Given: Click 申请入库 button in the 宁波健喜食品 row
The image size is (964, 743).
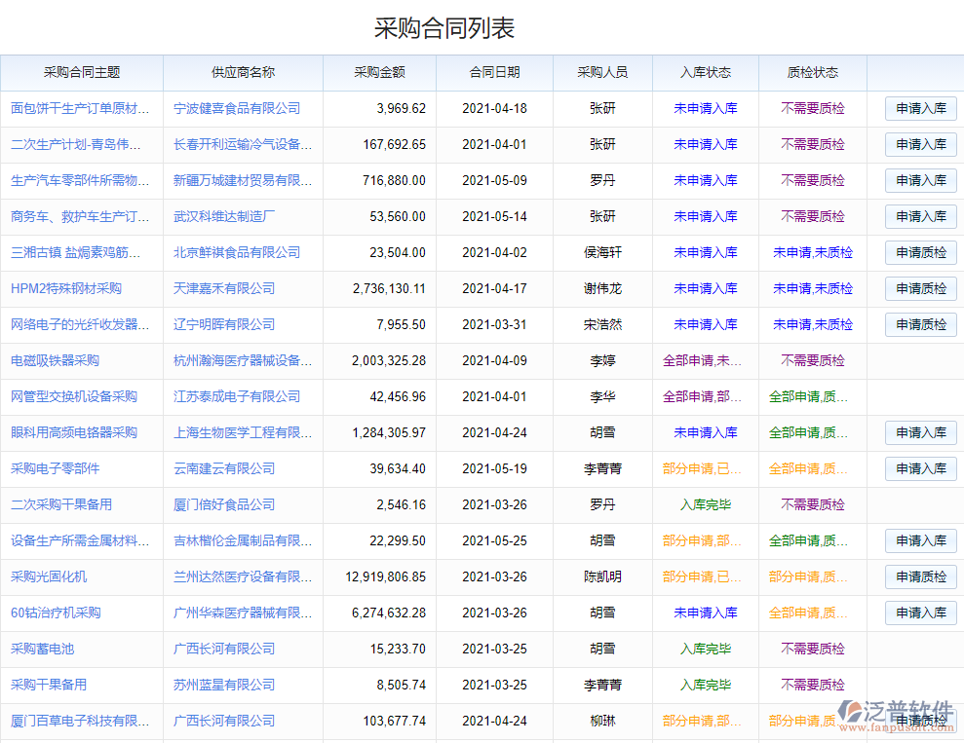Looking at the screenshot, I should point(920,108).
